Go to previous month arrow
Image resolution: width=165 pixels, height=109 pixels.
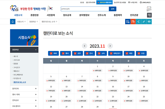85,46
